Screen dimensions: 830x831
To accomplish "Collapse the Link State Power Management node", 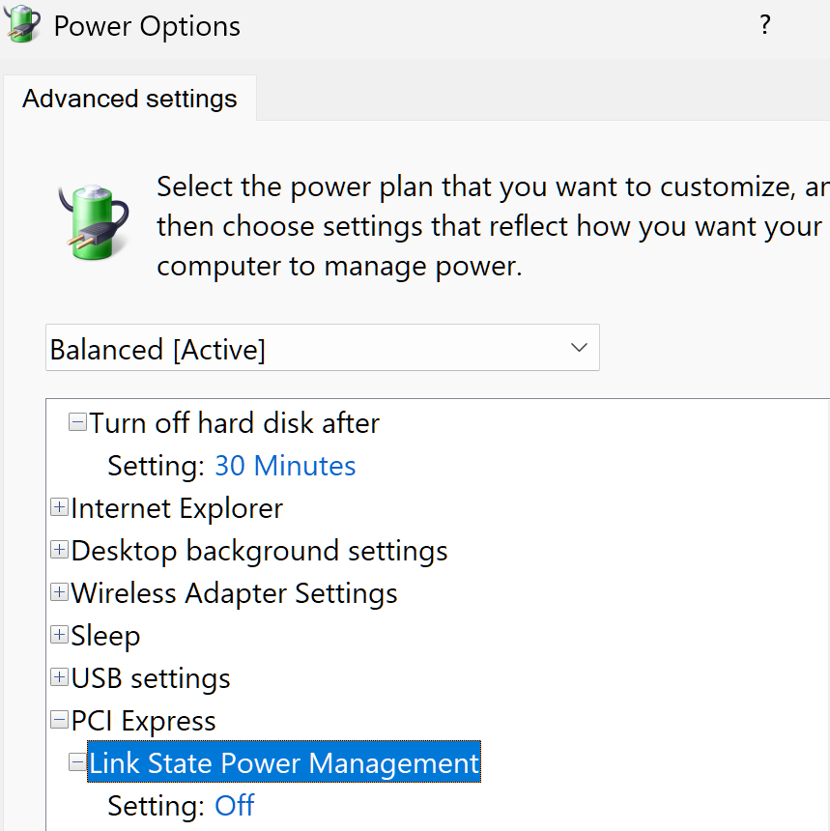I will click(77, 762).
